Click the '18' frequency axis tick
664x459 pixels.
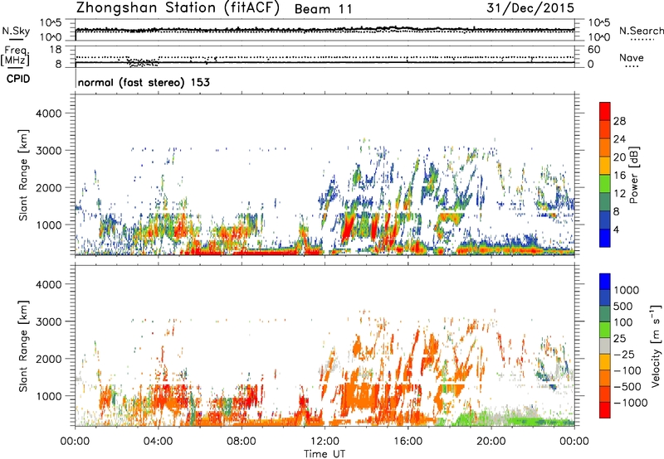56,50
